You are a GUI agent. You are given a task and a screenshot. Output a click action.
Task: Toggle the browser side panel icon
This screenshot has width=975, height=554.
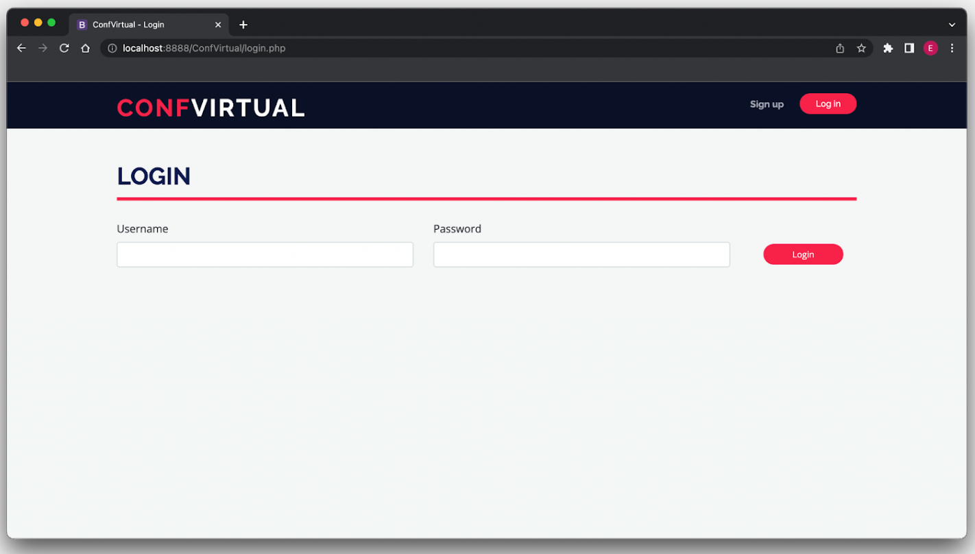909,48
